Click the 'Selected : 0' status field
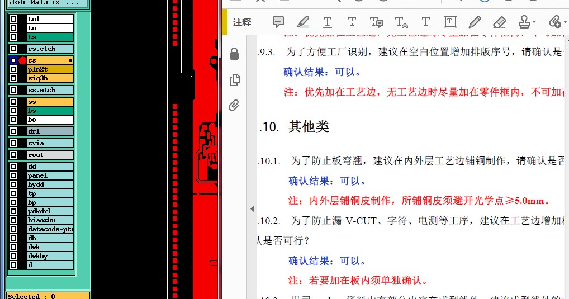 coord(48,296)
